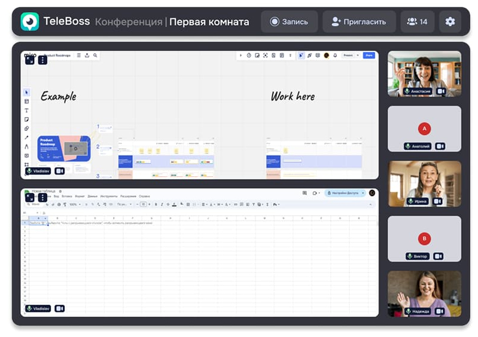Click the TeleBoss logo icon
The height and width of the screenshot is (337, 478).
pos(29,22)
